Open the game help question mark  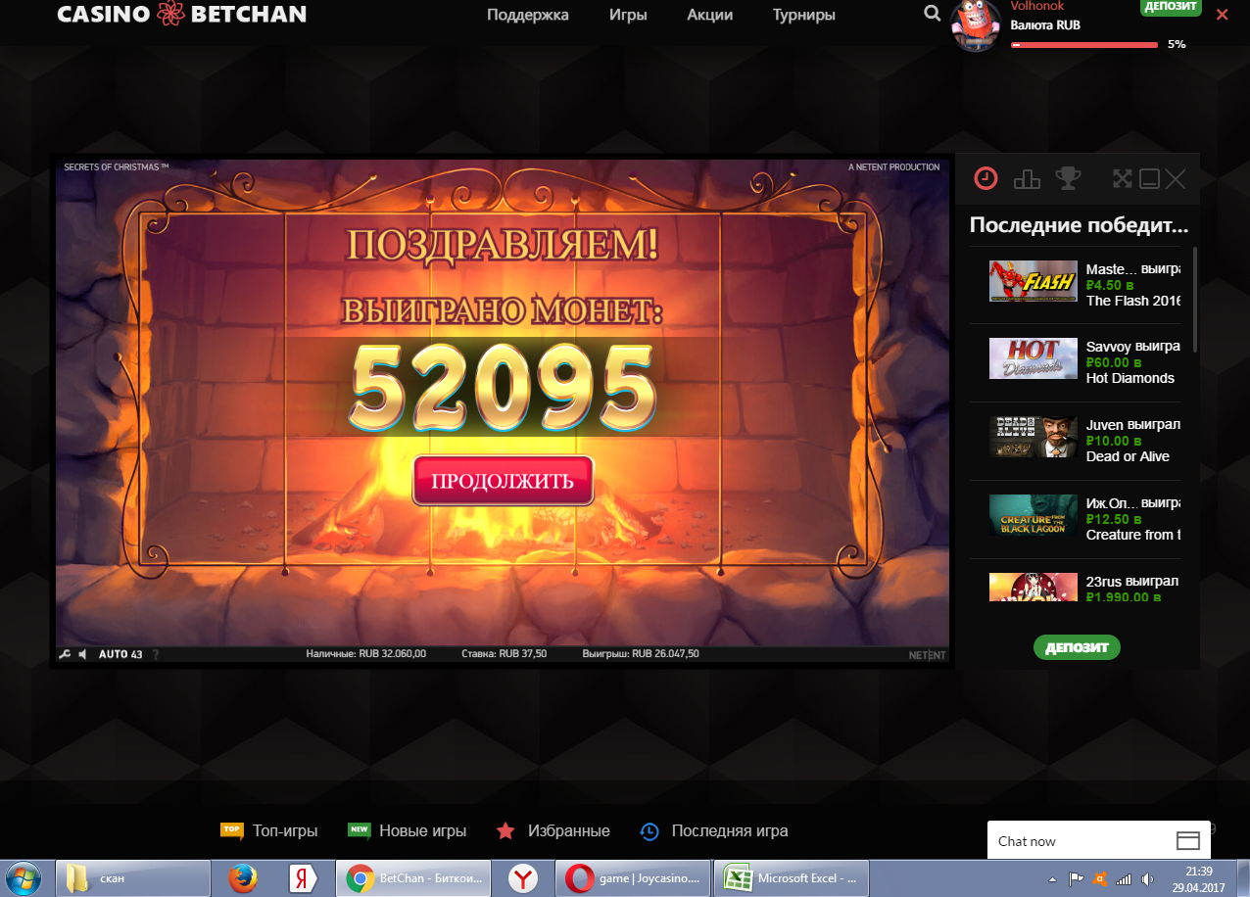pos(156,653)
